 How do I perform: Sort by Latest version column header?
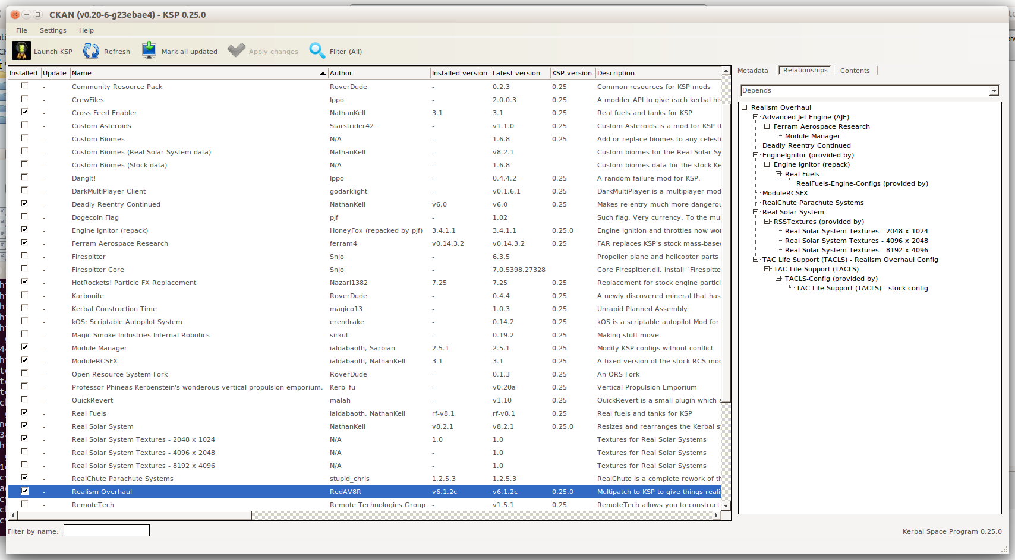tap(519, 73)
